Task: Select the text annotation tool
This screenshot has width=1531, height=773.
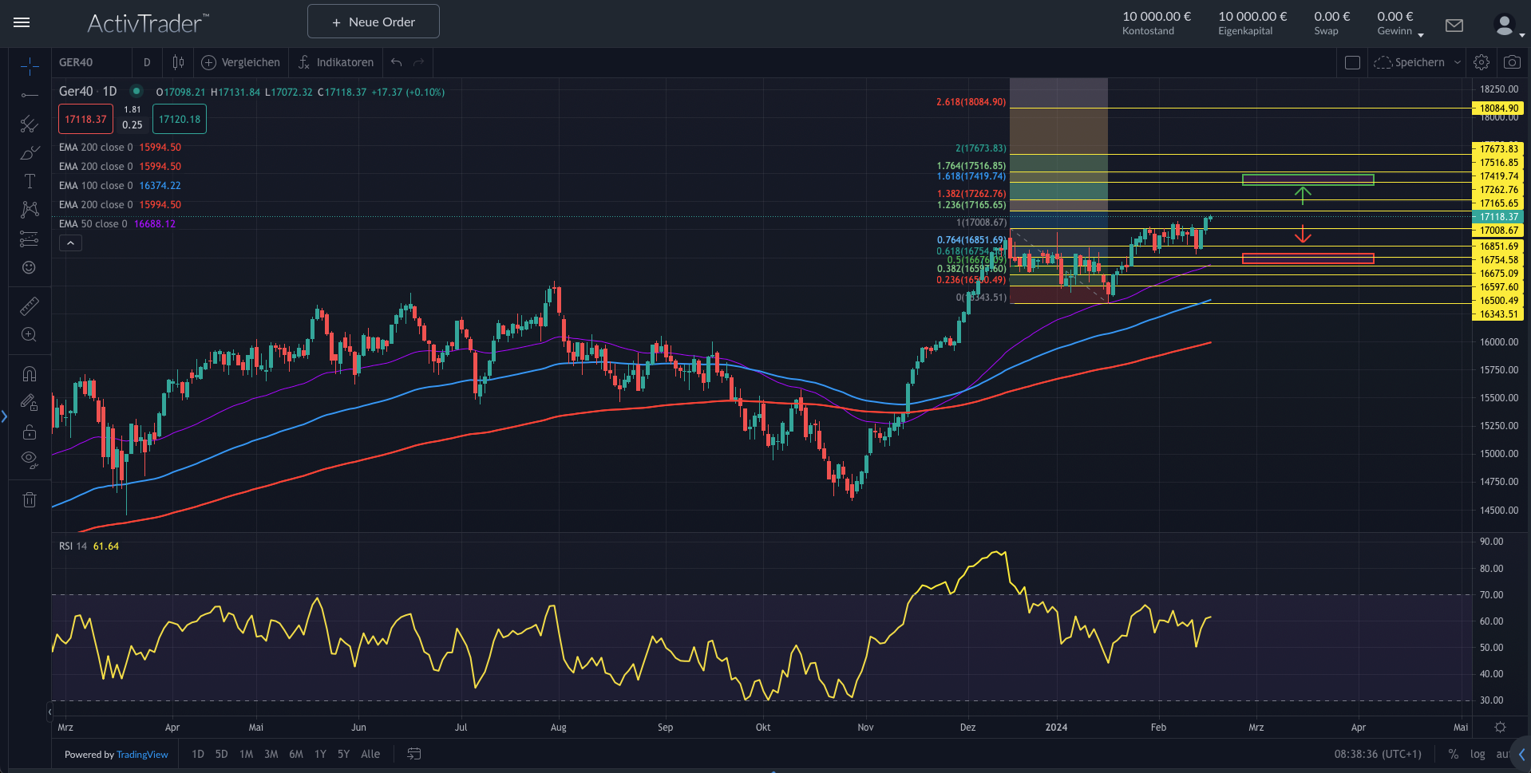Action: tap(29, 181)
